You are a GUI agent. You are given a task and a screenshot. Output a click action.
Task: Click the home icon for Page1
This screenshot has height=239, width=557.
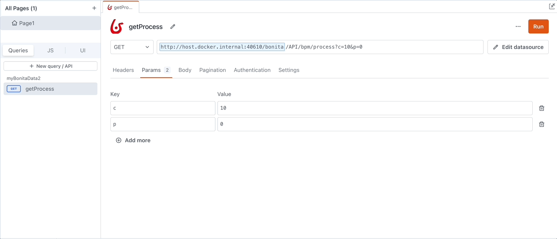tap(15, 23)
